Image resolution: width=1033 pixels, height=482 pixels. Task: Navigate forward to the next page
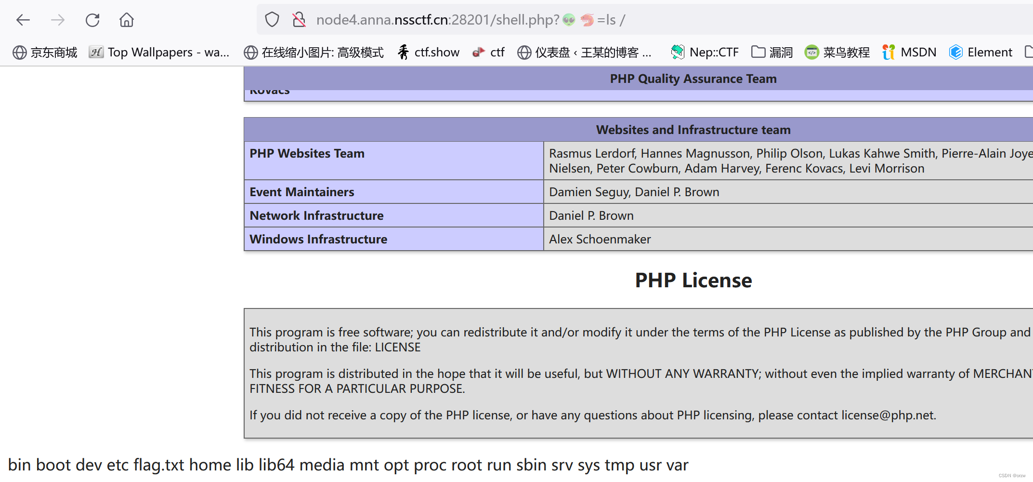pos(57,20)
